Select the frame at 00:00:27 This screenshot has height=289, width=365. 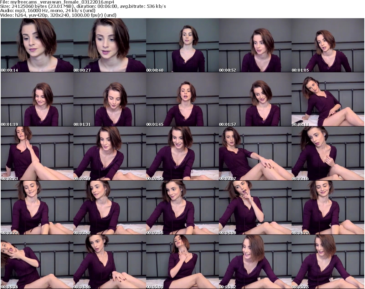point(109,45)
